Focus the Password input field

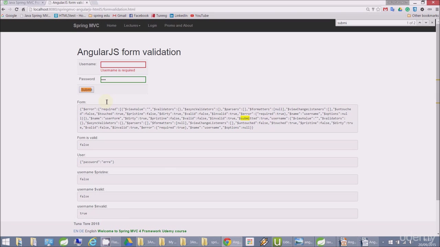123,80
